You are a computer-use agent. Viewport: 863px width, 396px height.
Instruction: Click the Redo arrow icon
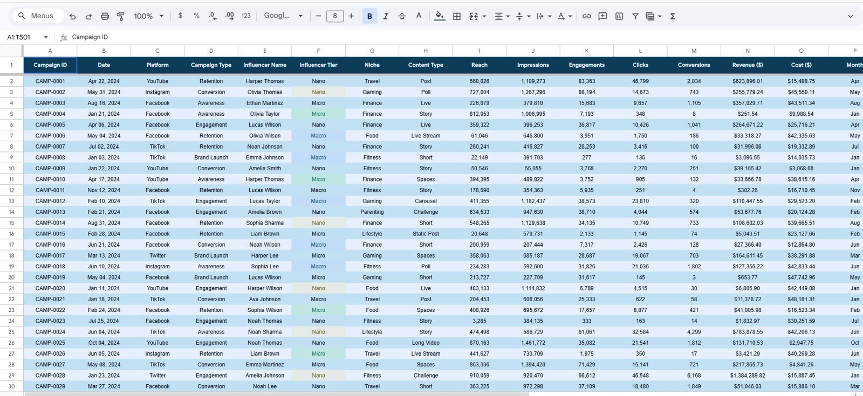click(x=88, y=16)
